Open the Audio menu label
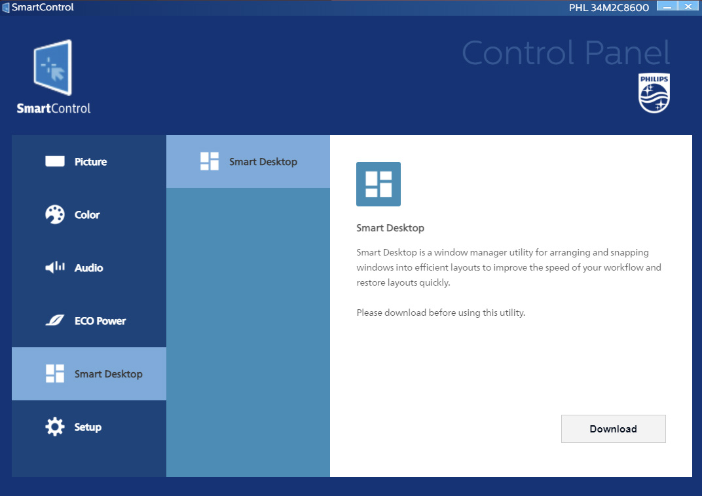The width and height of the screenshot is (702, 496). [88, 268]
